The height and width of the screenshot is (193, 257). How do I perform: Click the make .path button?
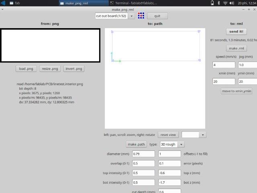(136, 144)
